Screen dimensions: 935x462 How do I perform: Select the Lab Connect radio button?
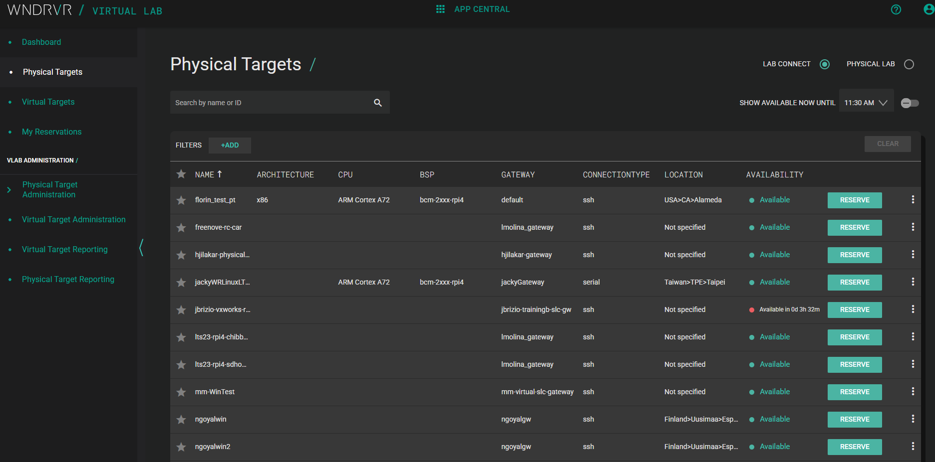click(x=825, y=64)
